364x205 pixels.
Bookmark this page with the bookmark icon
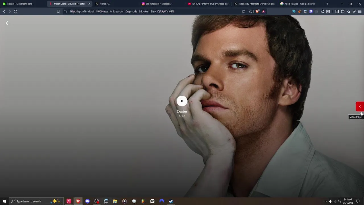58,11
